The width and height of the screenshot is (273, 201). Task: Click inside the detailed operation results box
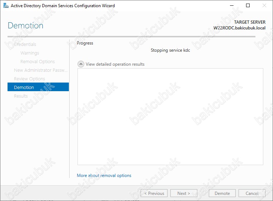(170, 117)
